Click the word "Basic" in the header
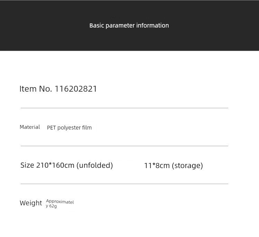 tap(97, 25)
